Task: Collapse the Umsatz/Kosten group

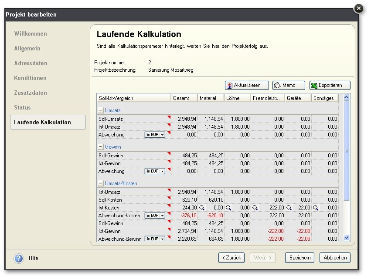Action: (100, 183)
